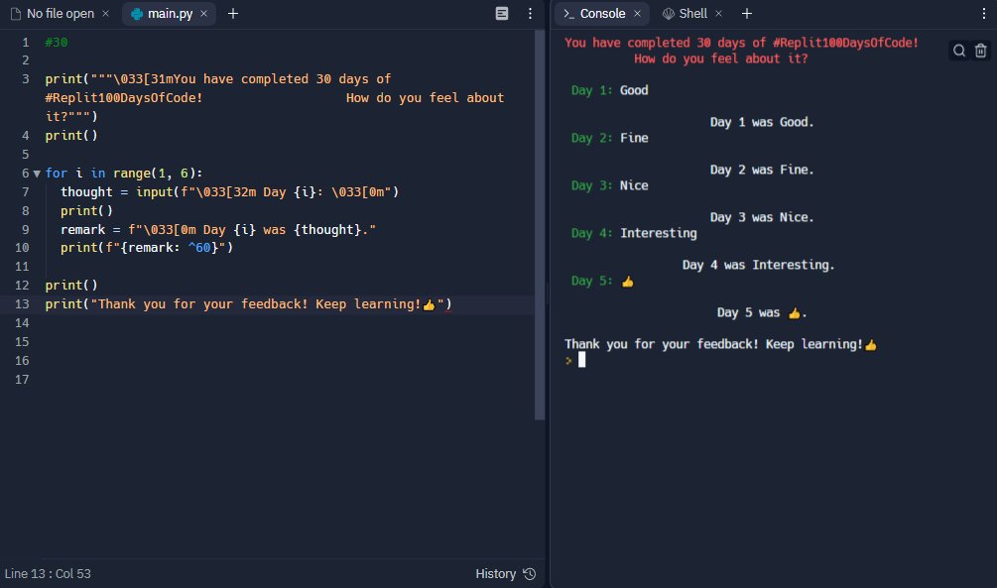
Task: Click console text 'Day 1 was Good.'
Action: pyautogui.click(x=762, y=121)
